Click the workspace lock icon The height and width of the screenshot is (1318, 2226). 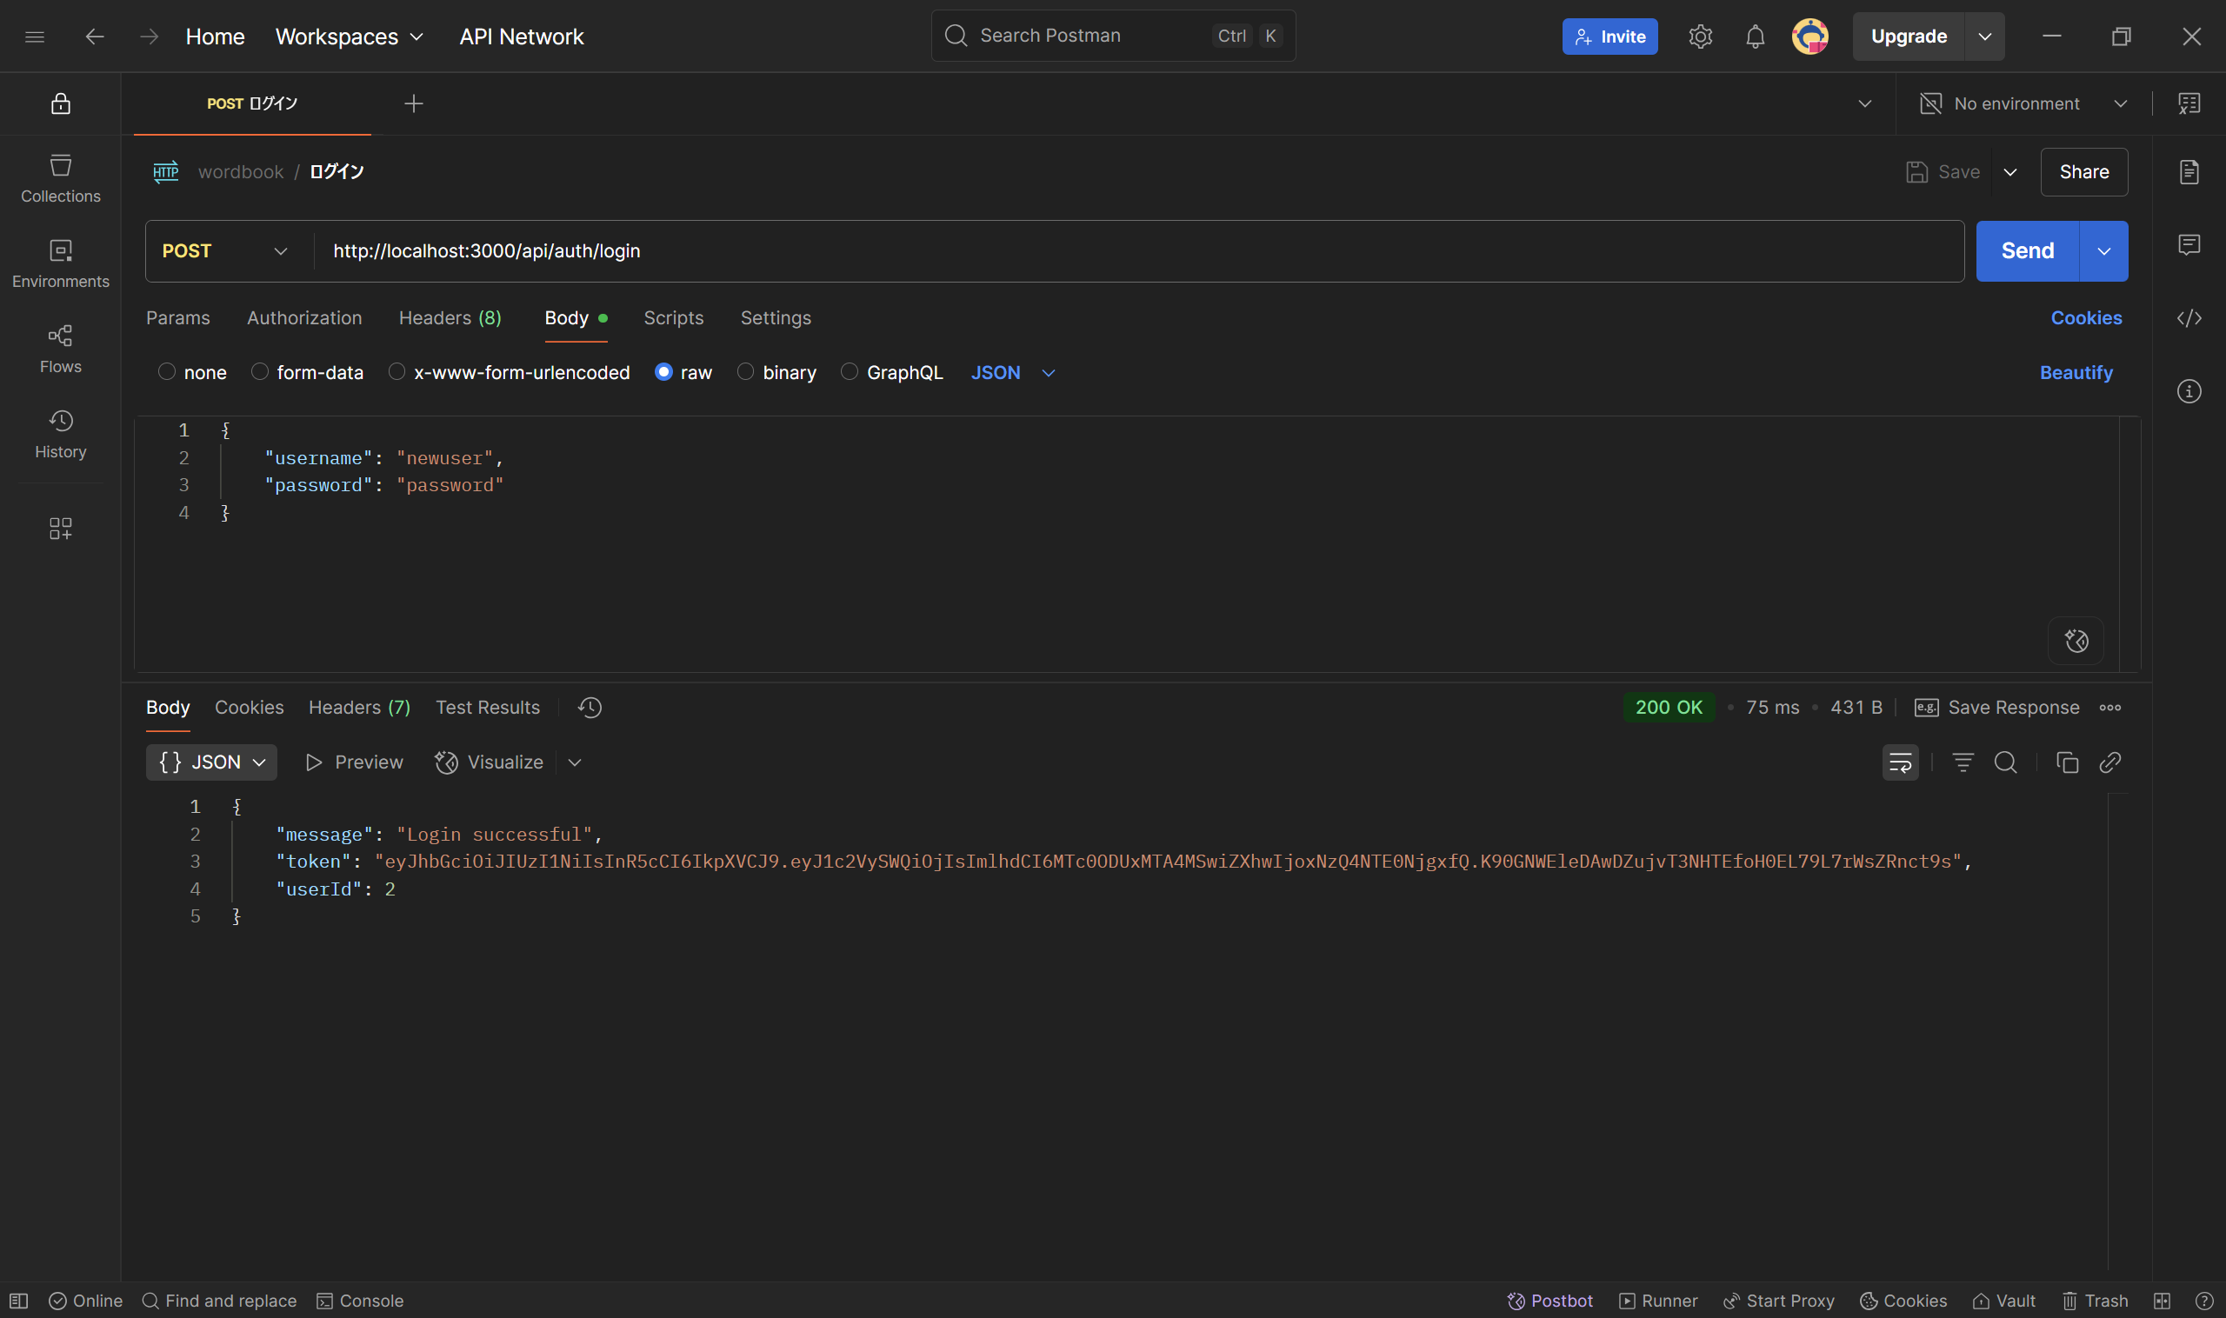tap(60, 104)
